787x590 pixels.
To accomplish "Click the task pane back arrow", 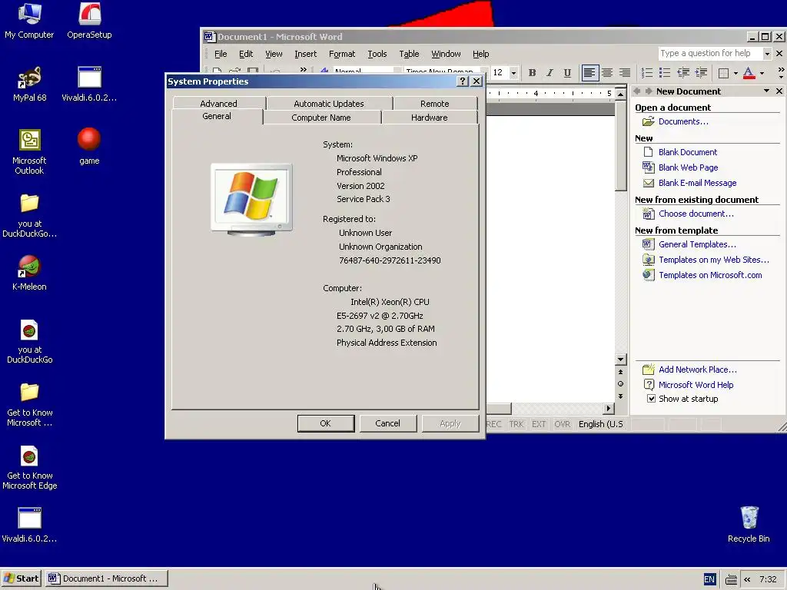I will 637,91.
